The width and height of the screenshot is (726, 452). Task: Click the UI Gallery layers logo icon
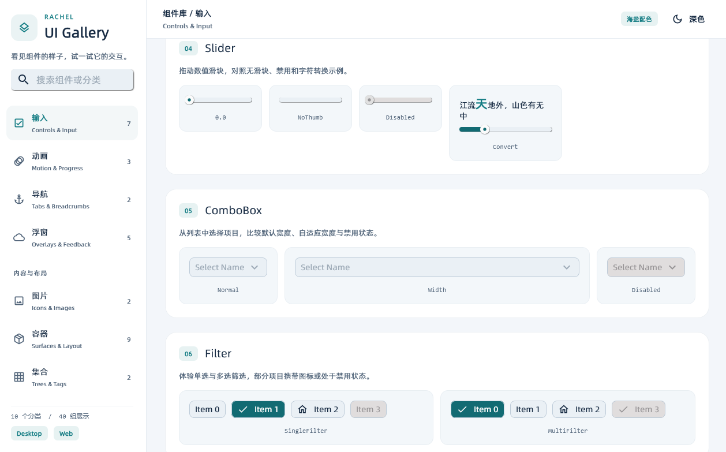pos(24,28)
